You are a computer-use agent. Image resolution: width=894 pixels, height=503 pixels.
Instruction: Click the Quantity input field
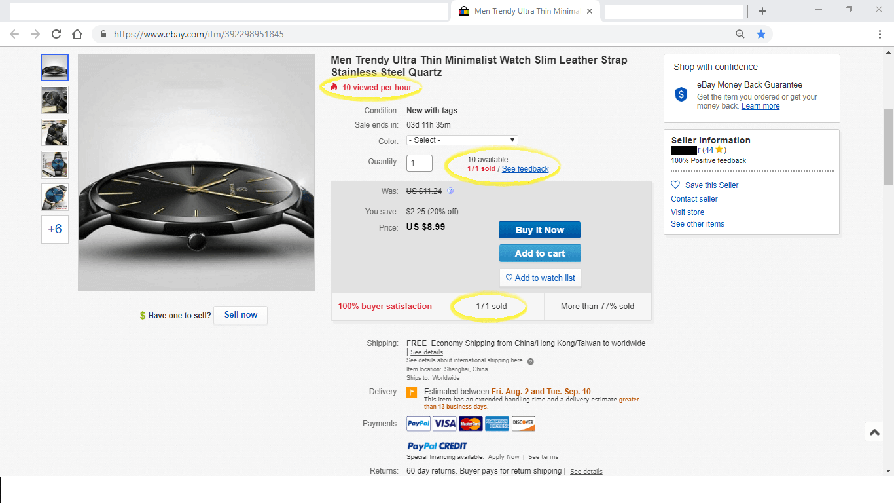coord(420,162)
